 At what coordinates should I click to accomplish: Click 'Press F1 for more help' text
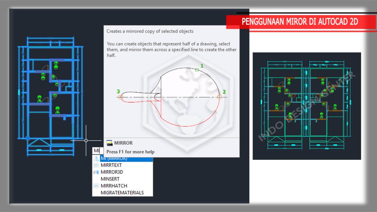coord(130,152)
